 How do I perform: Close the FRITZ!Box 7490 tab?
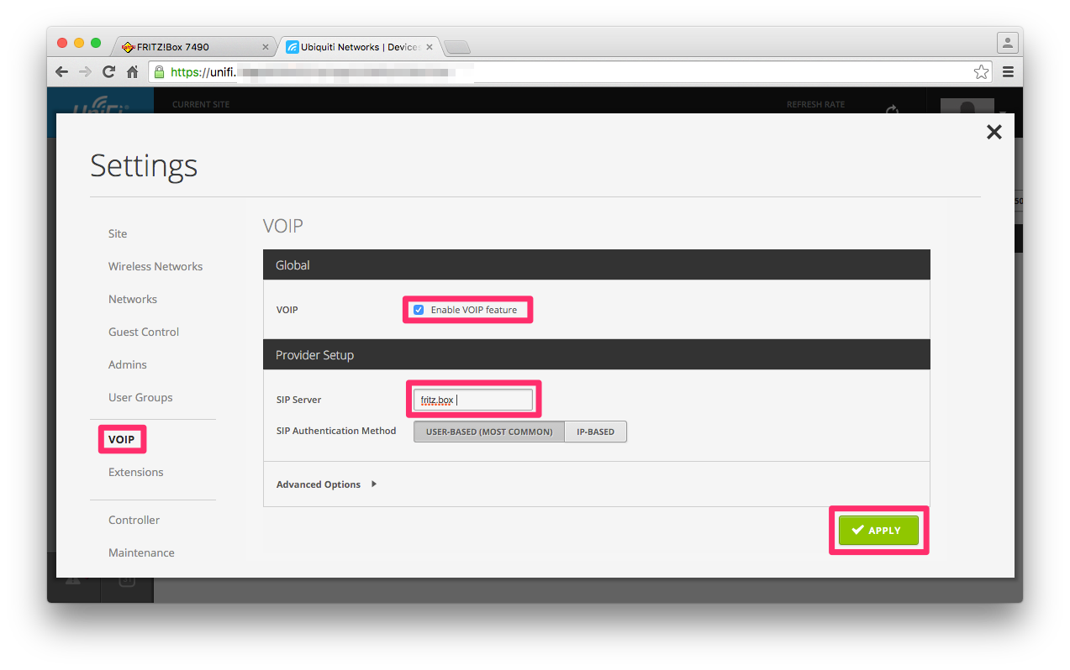266,47
